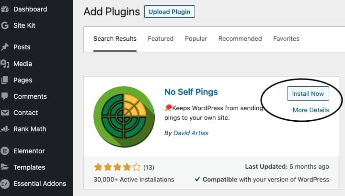Select the Recommended tab
This screenshot has height=196, width=345.
click(240, 39)
